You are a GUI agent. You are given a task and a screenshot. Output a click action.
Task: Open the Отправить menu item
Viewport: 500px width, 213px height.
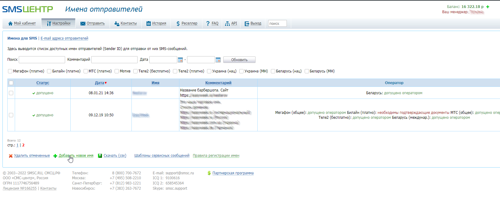click(x=96, y=24)
